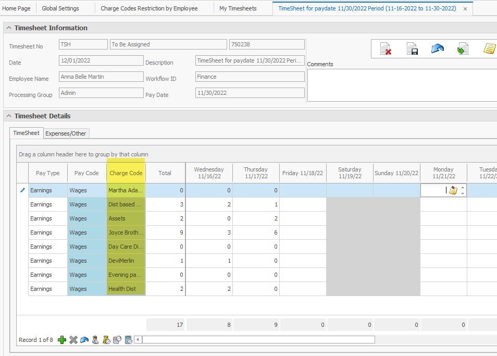Collapse the Timesheet Details section
Screen dimensions: 497x356
[8, 116]
